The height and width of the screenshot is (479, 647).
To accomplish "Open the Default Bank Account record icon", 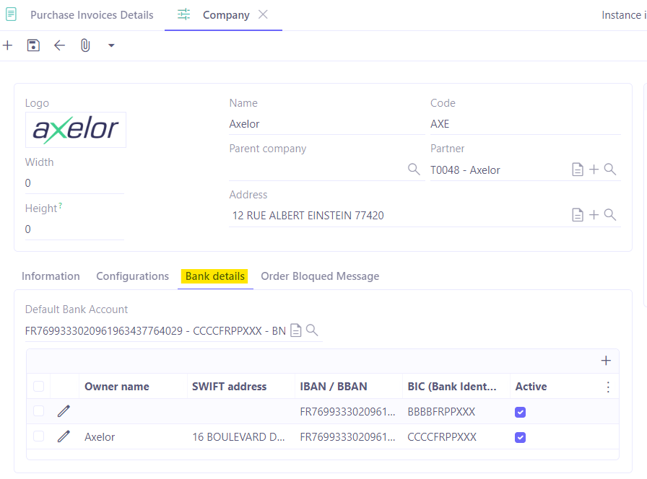I will pos(295,330).
